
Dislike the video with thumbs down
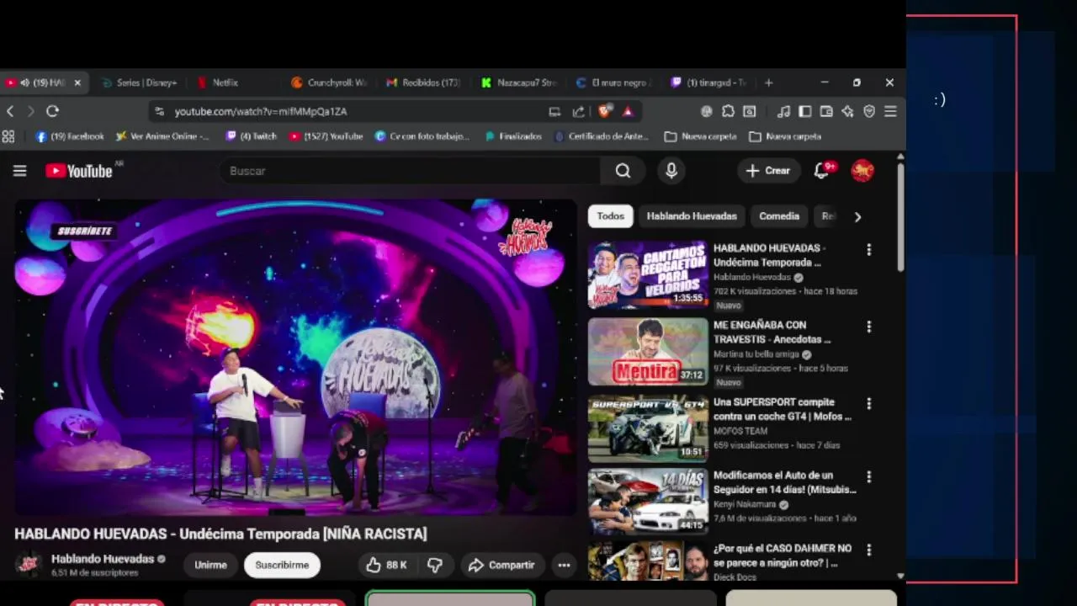pos(435,566)
